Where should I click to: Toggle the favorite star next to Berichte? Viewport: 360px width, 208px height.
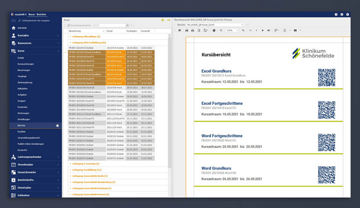pos(57,125)
